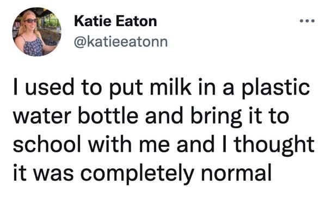The height and width of the screenshot is (197, 326).
Task: Click the word "thought" in the tweet
Action: click(x=275, y=145)
